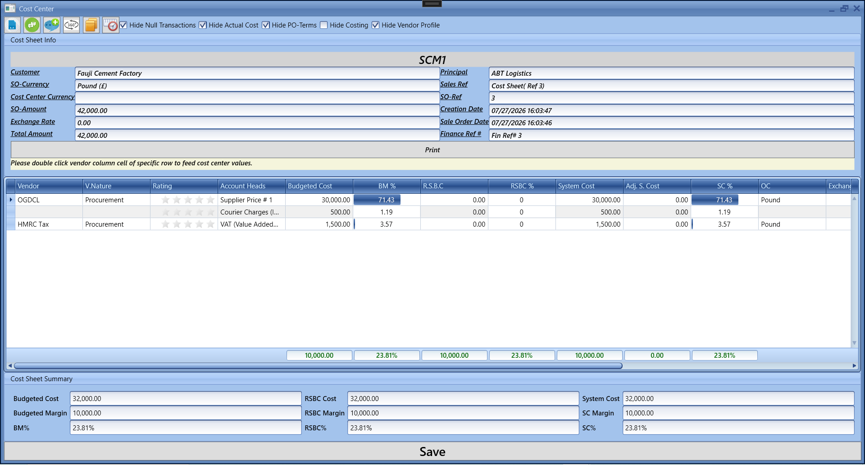This screenshot has width=865, height=465.
Task: Rate the Courier Charges row one star
Action: point(165,212)
